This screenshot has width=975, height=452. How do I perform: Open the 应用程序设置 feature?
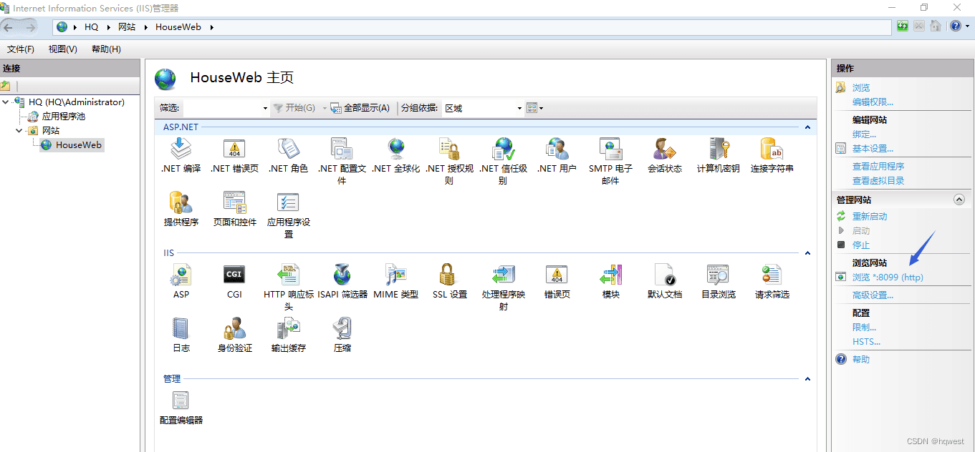[x=288, y=215]
